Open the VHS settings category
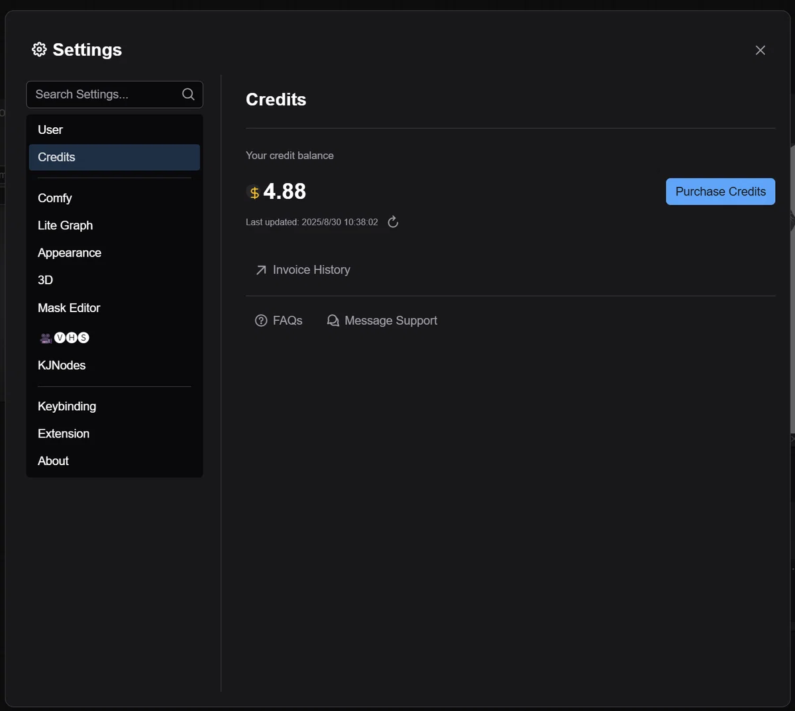 click(x=114, y=338)
